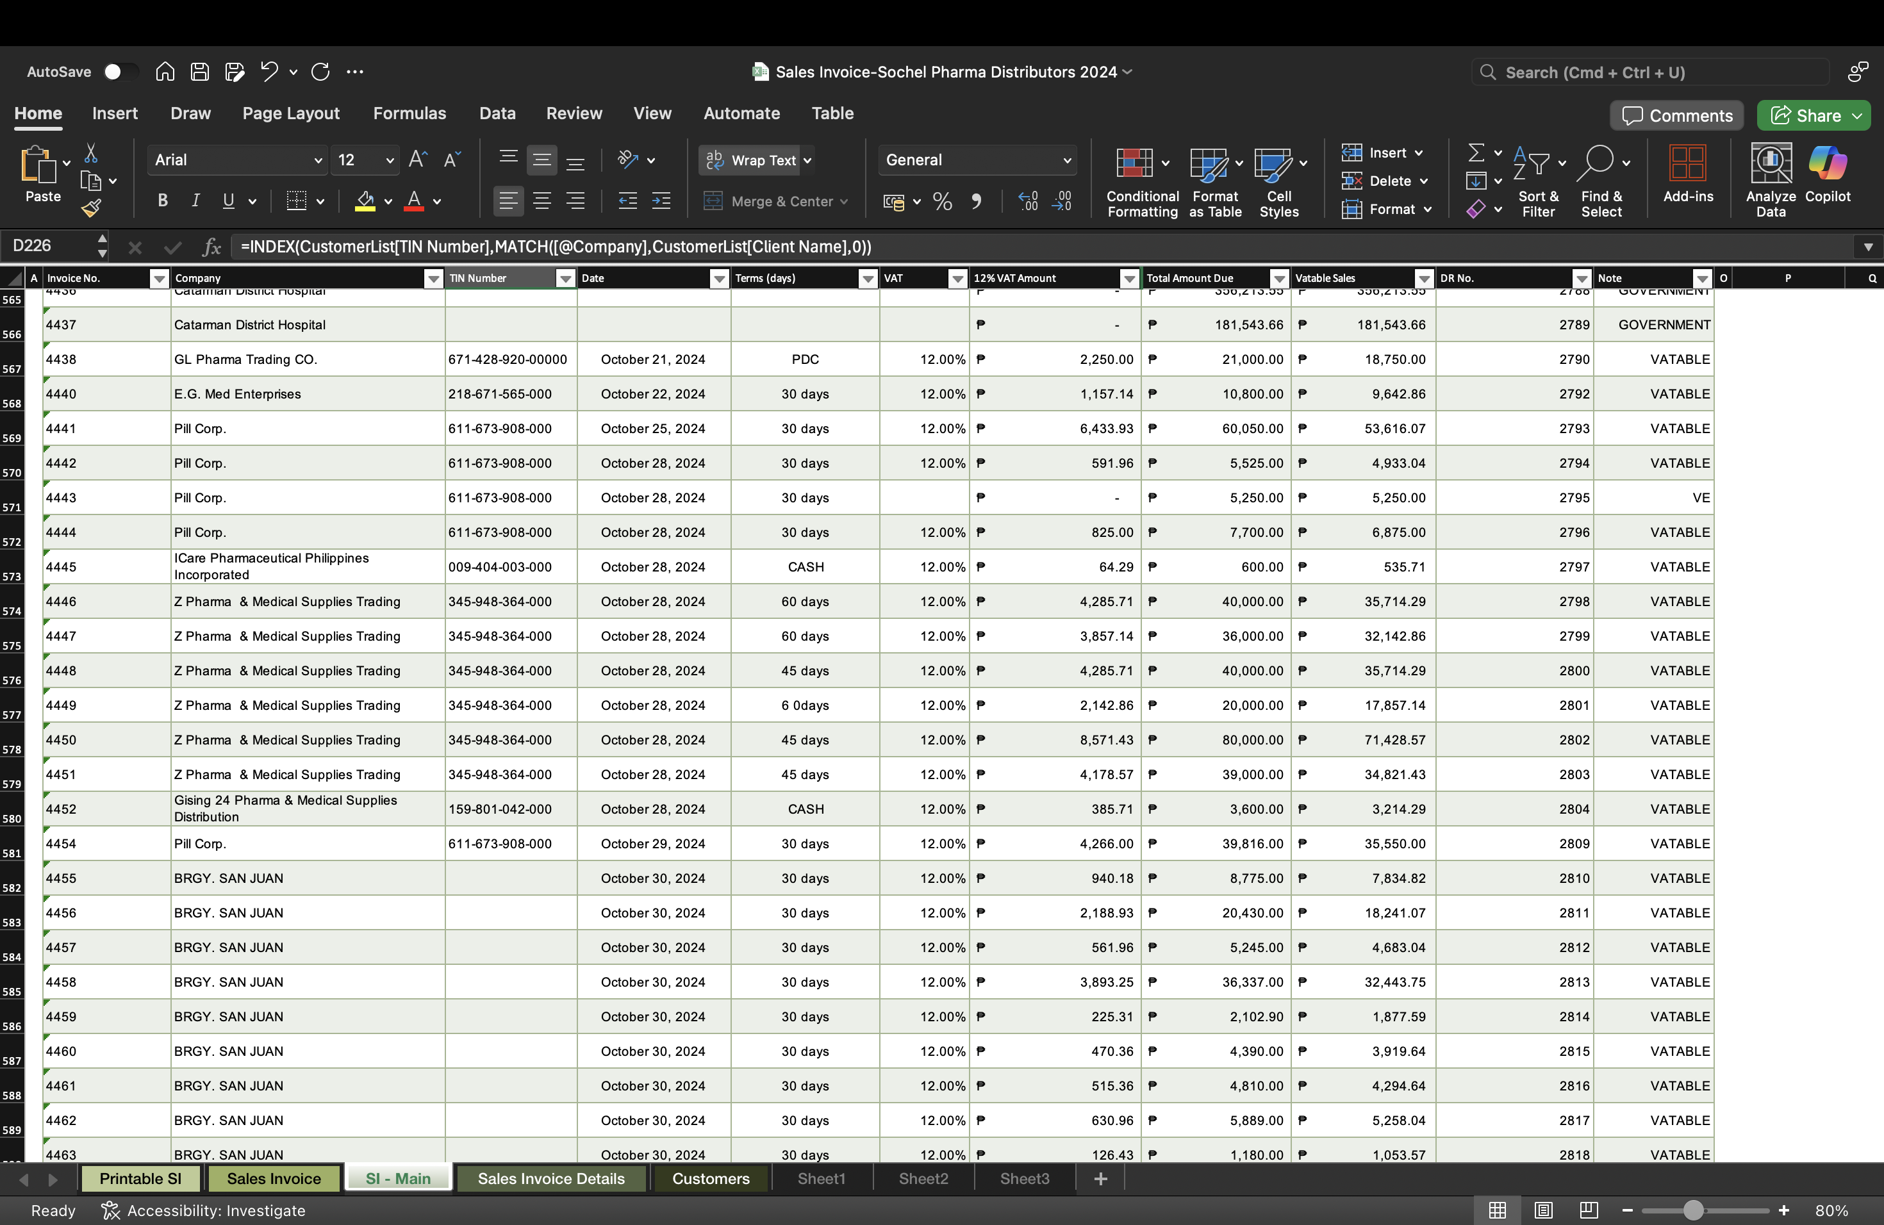
Task: Open Date column filter dropdown
Action: pos(719,279)
